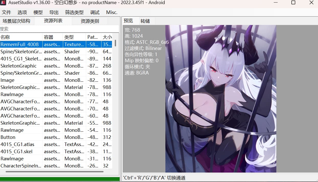Click the 通道: BGRA info text
Viewport: 318px width, 182px height.
pos(137,73)
